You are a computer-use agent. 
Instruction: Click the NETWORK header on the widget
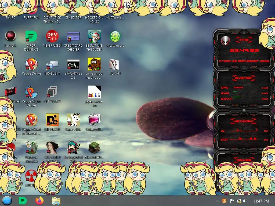(x=244, y=121)
